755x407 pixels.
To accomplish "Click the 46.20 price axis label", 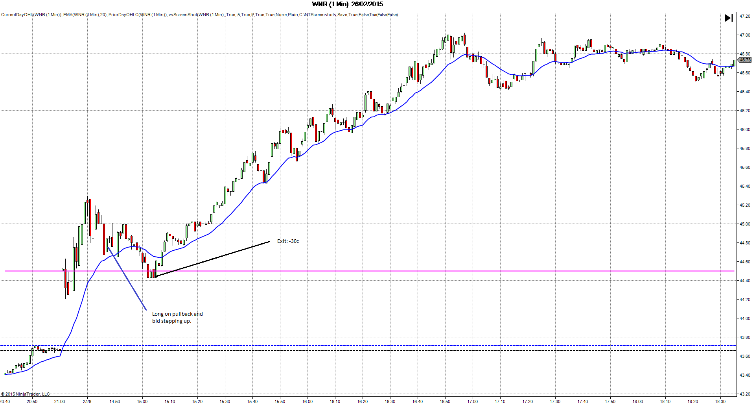I will click(x=745, y=111).
